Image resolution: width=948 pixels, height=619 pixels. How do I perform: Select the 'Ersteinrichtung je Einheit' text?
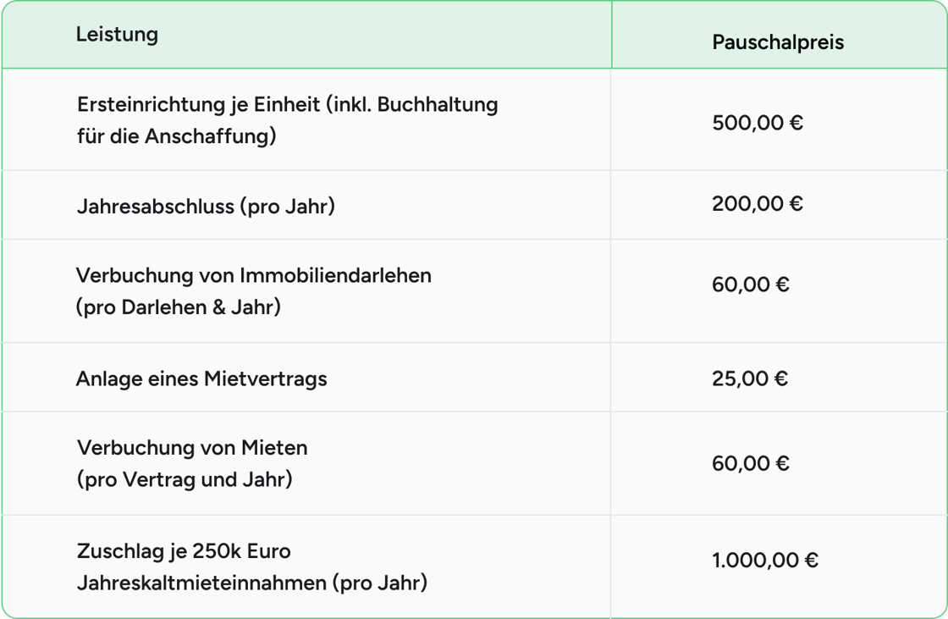click(x=199, y=105)
